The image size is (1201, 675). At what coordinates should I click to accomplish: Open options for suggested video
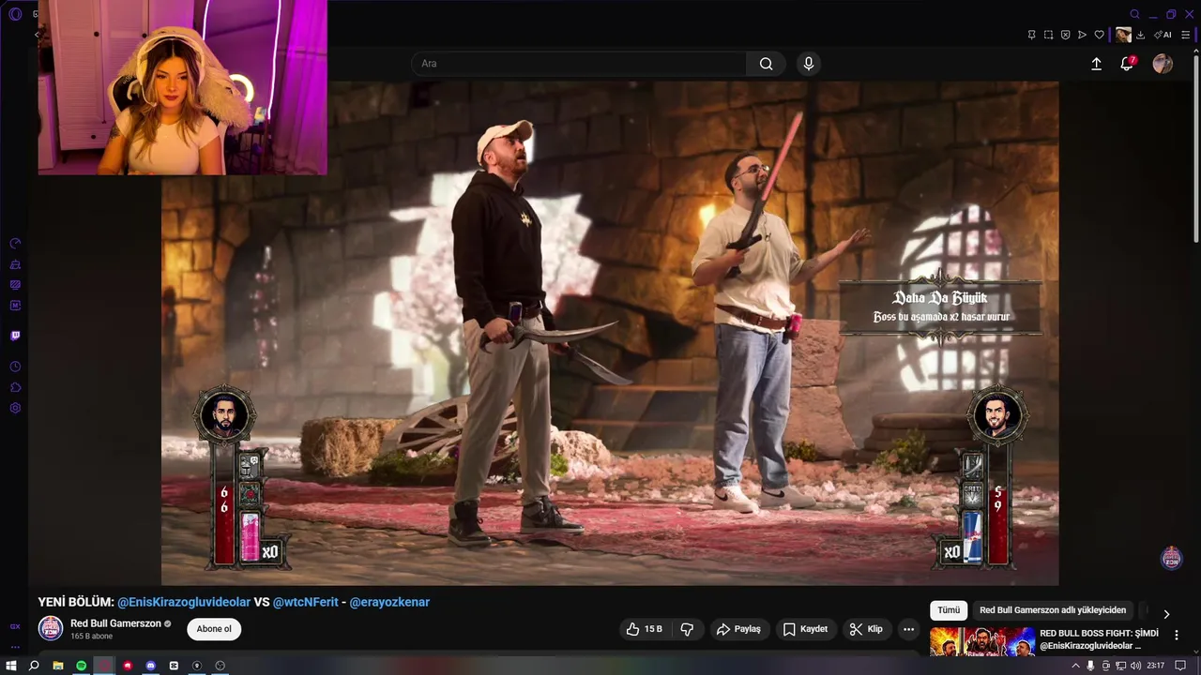coord(1177,635)
